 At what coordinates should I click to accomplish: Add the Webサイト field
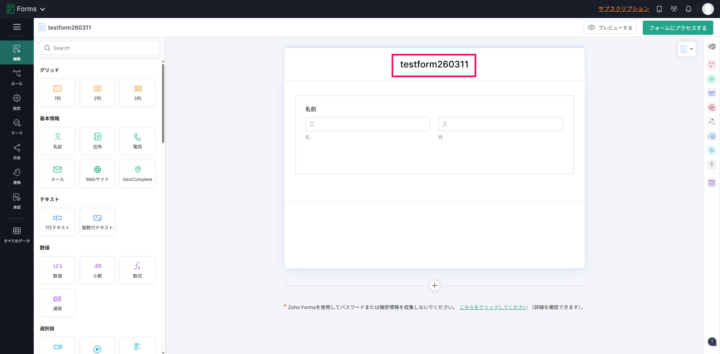pyautogui.click(x=97, y=173)
